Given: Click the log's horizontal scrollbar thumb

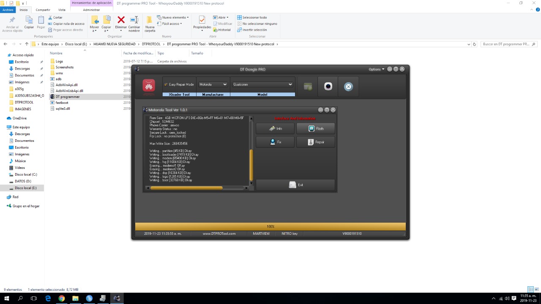Looking at the screenshot, I should point(186,188).
